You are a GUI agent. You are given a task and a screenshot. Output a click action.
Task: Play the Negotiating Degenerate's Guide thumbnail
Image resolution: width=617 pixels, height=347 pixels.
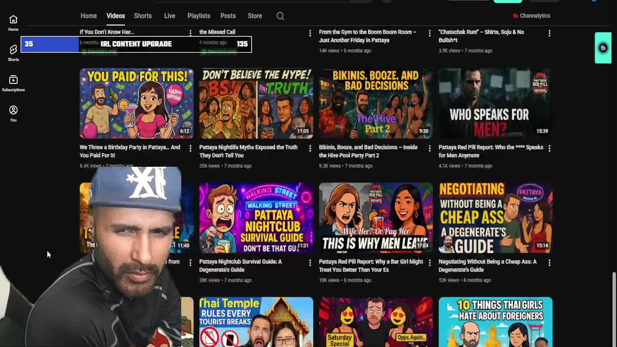pos(496,217)
